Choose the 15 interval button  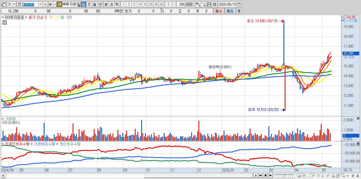(x=145, y=4)
